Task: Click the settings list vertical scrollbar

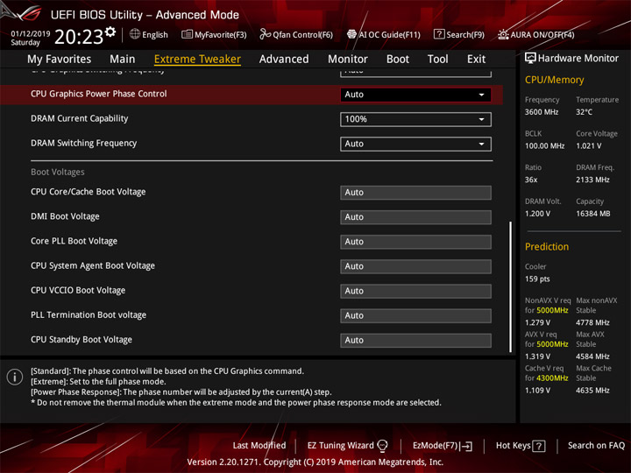Action: (x=510, y=286)
